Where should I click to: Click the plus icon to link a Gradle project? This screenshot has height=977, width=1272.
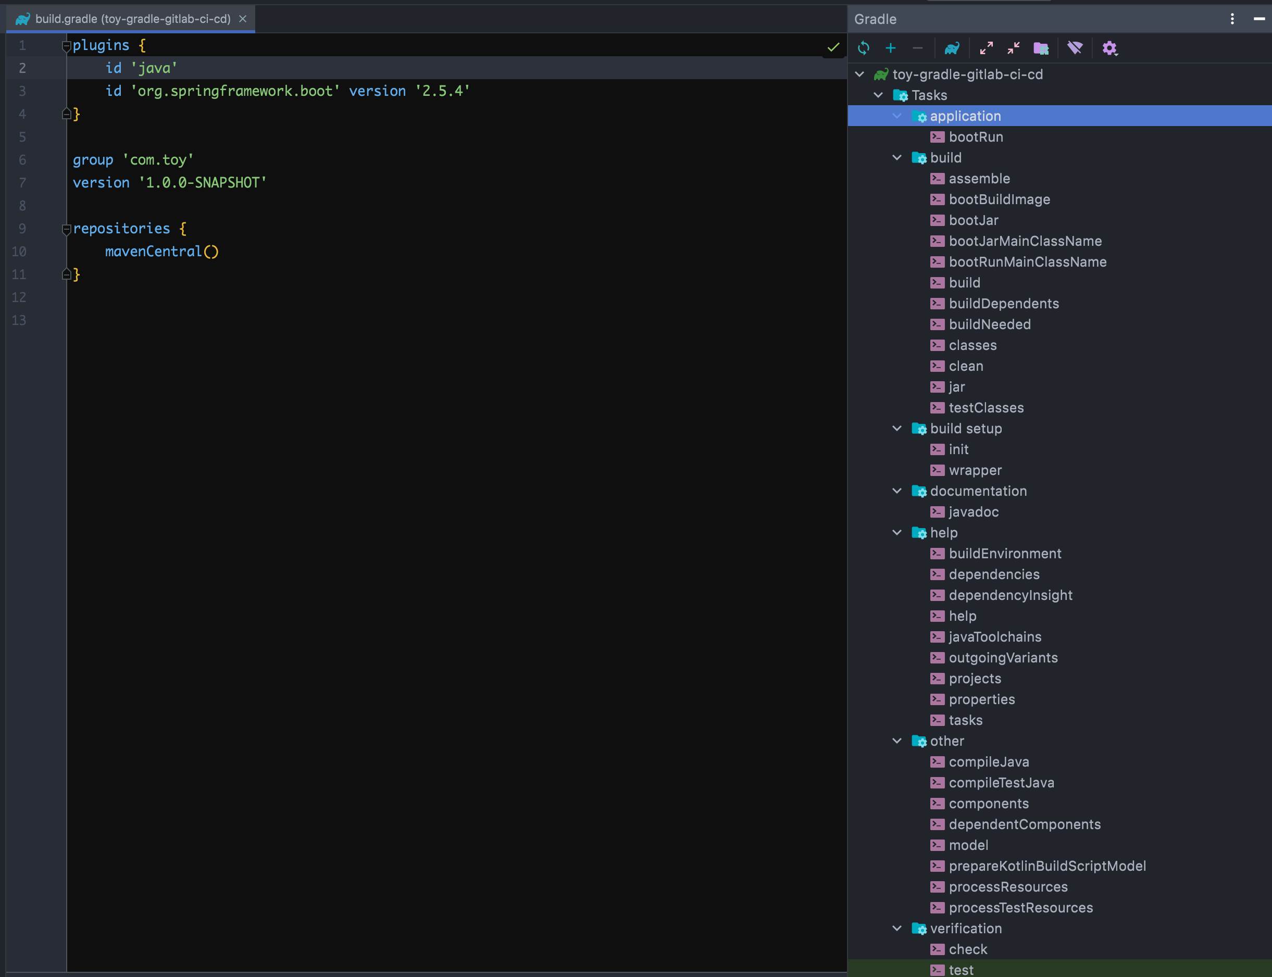tap(891, 48)
